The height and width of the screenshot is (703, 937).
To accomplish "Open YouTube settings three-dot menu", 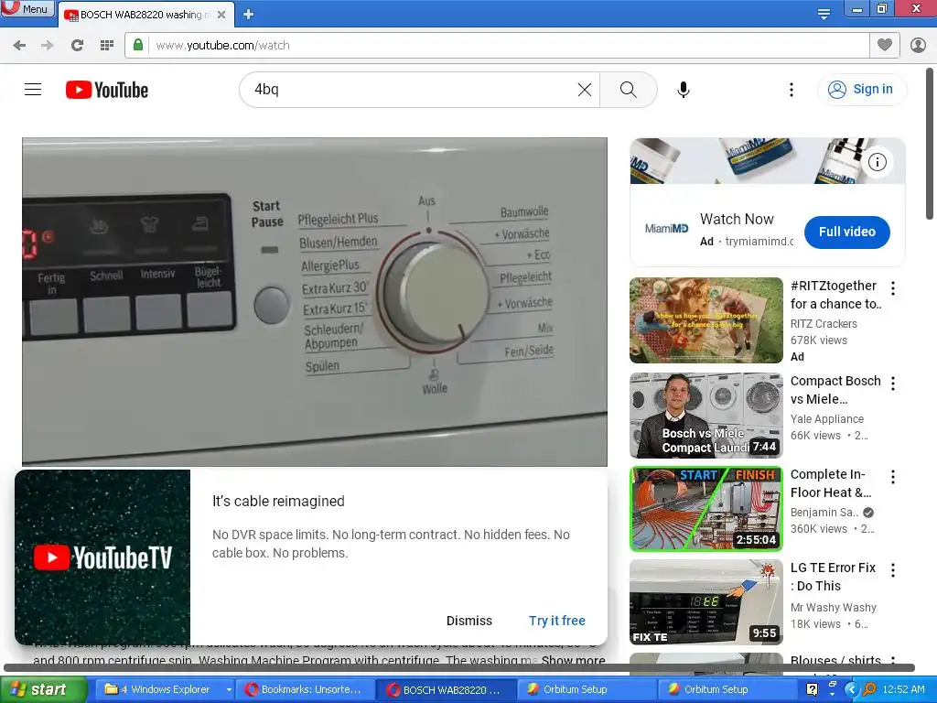I will point(792,90).
